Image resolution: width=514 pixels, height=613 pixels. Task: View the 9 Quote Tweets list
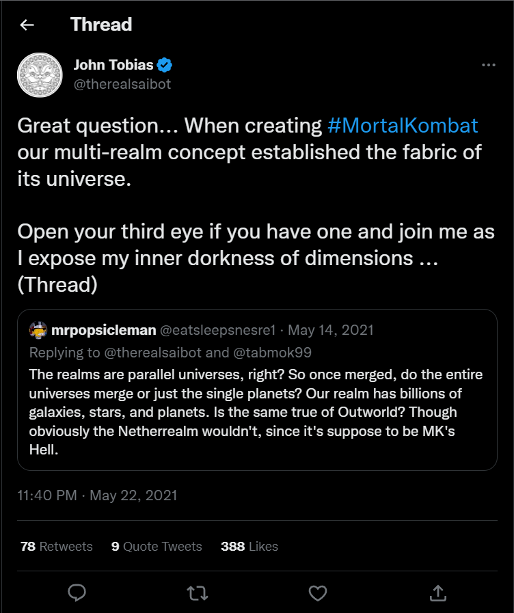point(157,546)
